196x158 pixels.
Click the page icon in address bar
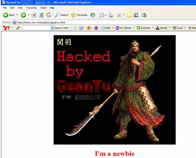(x=15, y=22)
